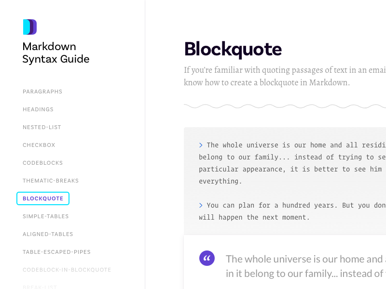Screen dimensions: 386x289
Task: Open the Simple-Tables section
Action: coord(46,216)
